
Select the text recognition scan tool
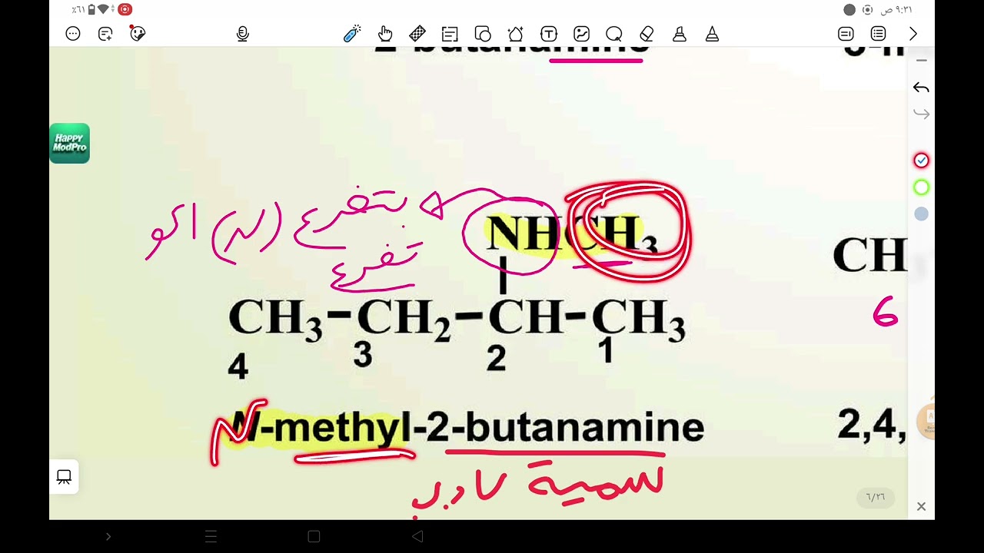(x=450, y=34)
